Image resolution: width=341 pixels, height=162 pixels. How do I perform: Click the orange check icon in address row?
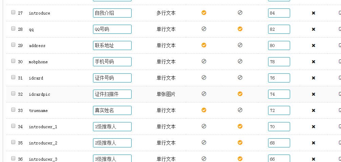point(204,45)
